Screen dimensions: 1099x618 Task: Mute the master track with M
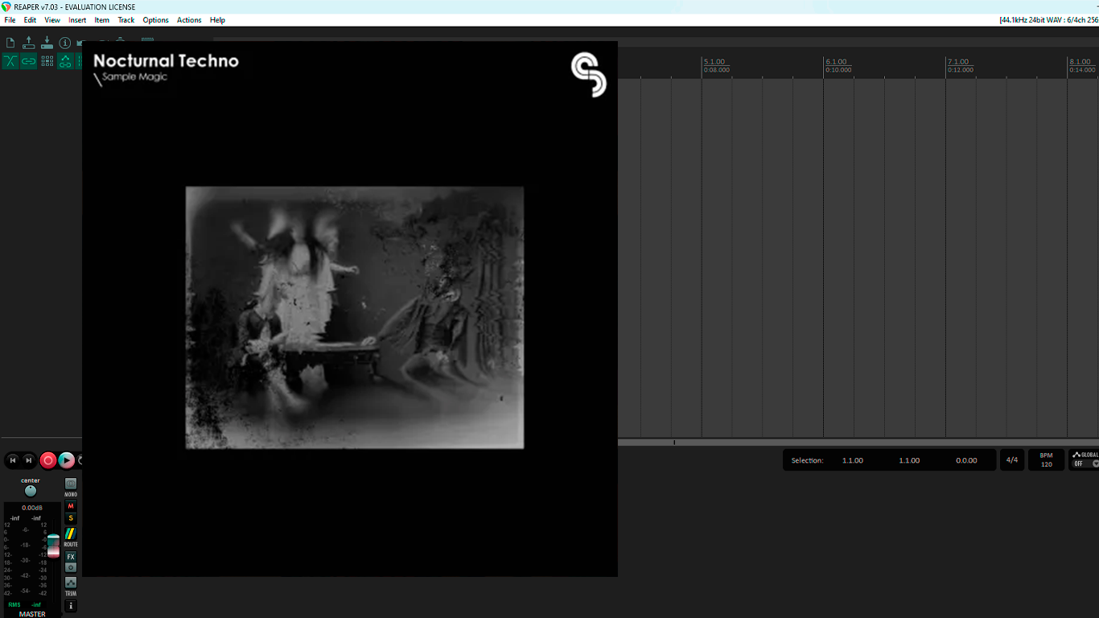pyautogui.click(x=71, y=506)
